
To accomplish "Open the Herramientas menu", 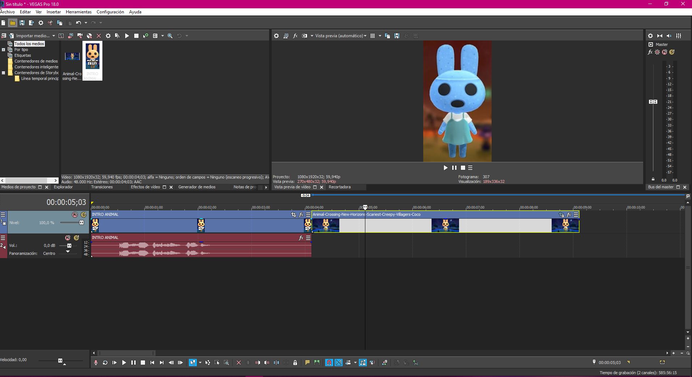I will (78, 12).
